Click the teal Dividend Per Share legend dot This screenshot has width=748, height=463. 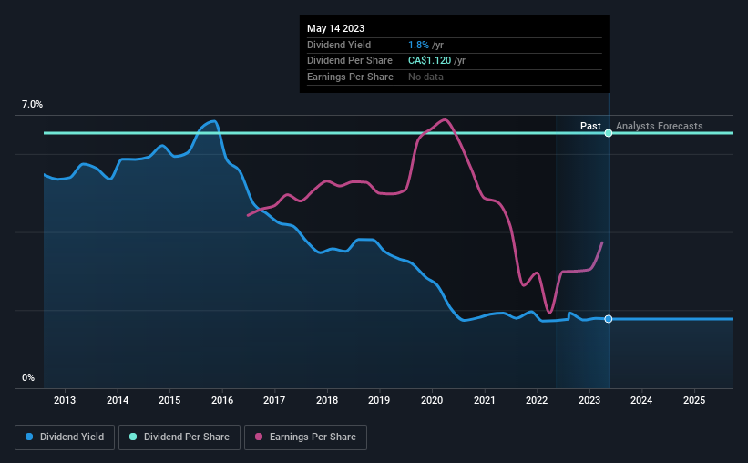coord(133,437)
